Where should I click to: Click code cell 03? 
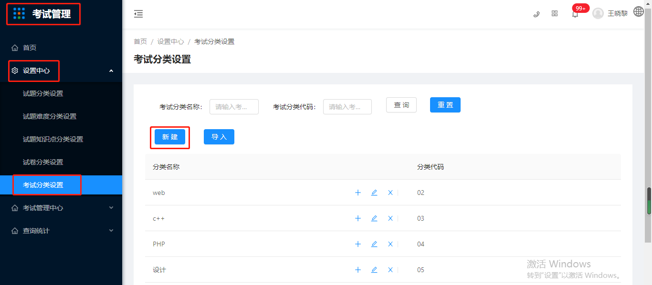click(x=421, y=218)
